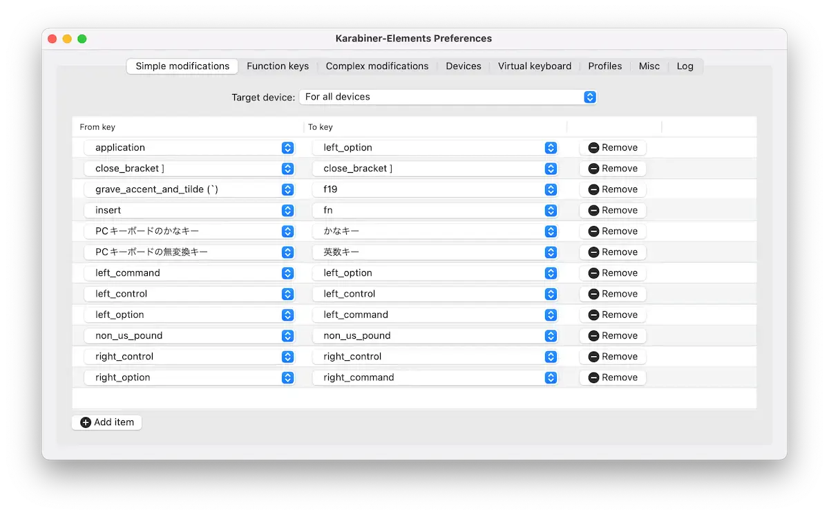
Task: Open the left_control From key dropdown
Action: point(189,294)
